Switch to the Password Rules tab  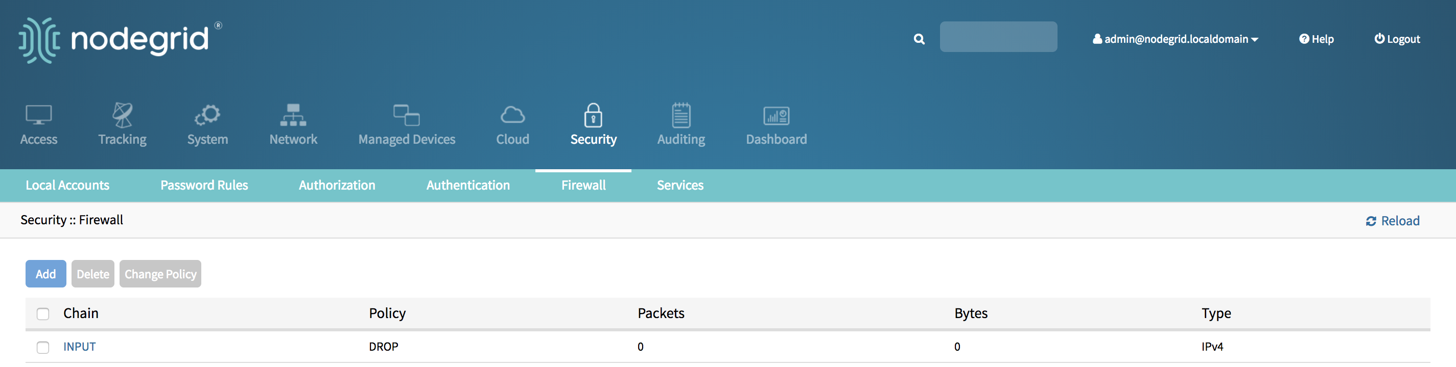tap(204, 186)
